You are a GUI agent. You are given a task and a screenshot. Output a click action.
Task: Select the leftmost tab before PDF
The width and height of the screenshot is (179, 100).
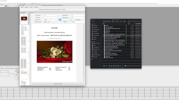click(23, 12)
